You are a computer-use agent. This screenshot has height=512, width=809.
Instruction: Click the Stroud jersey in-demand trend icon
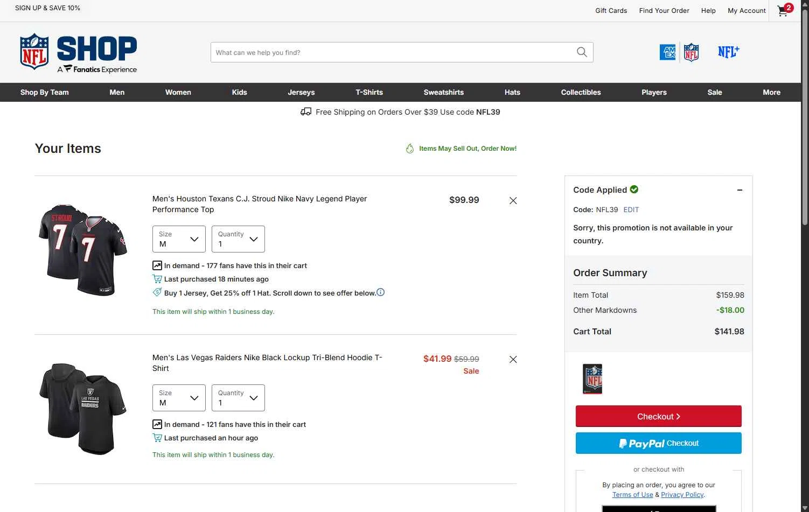click(157, 265)
